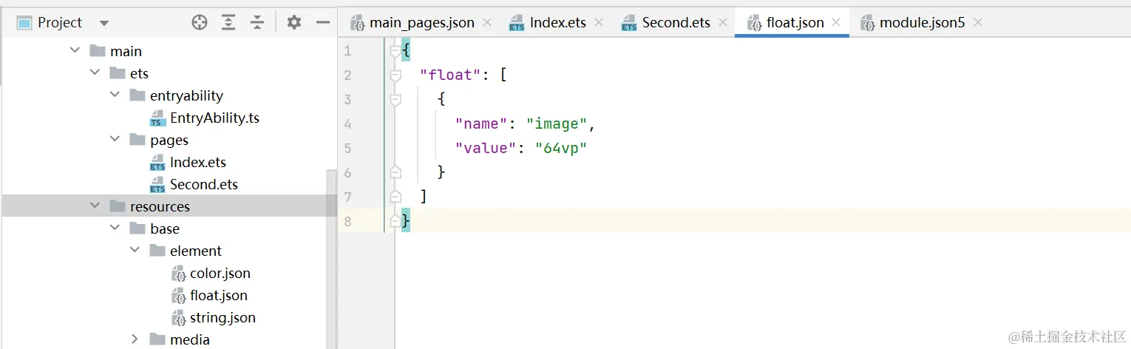Click the color.json file icon
The width and height of the screenshot is (1131, 349).
coord(178,274)
